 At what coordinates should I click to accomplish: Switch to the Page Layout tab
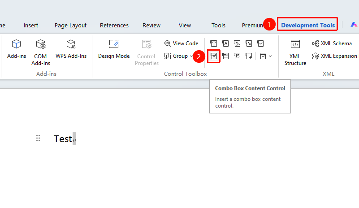(x=70, y=26)
